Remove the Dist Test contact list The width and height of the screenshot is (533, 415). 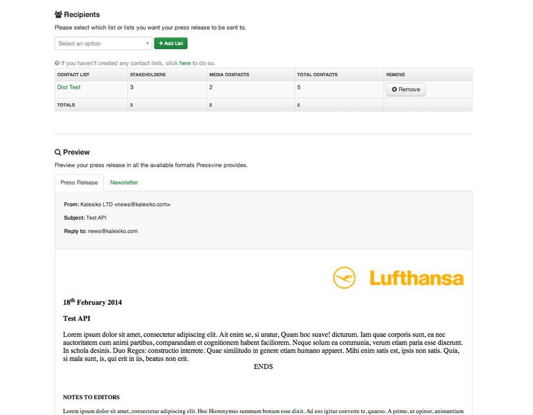(406, 90)
